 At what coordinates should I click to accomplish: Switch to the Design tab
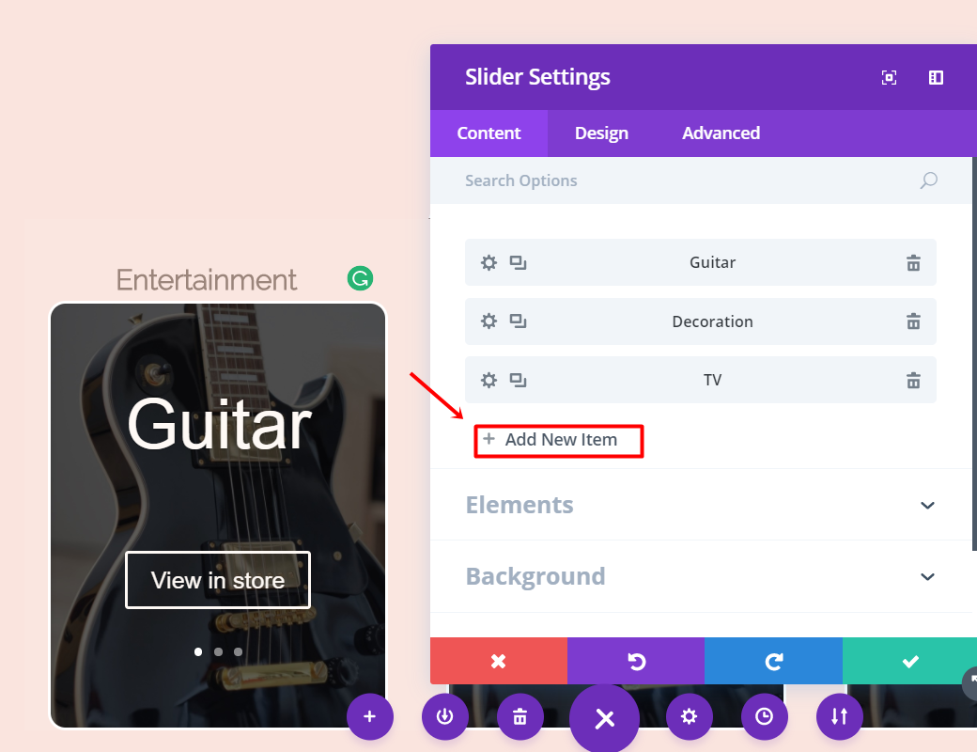click(x=601, y=133)
